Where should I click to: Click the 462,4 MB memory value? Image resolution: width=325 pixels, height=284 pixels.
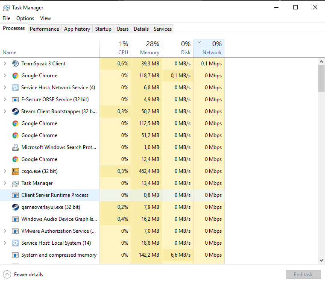(x=149, y=171)
